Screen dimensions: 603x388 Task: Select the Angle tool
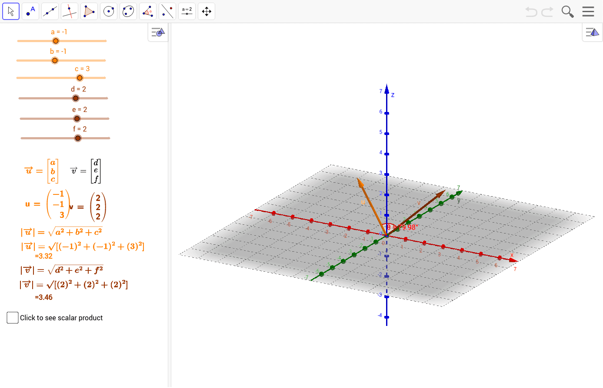(x=148, y=11)
